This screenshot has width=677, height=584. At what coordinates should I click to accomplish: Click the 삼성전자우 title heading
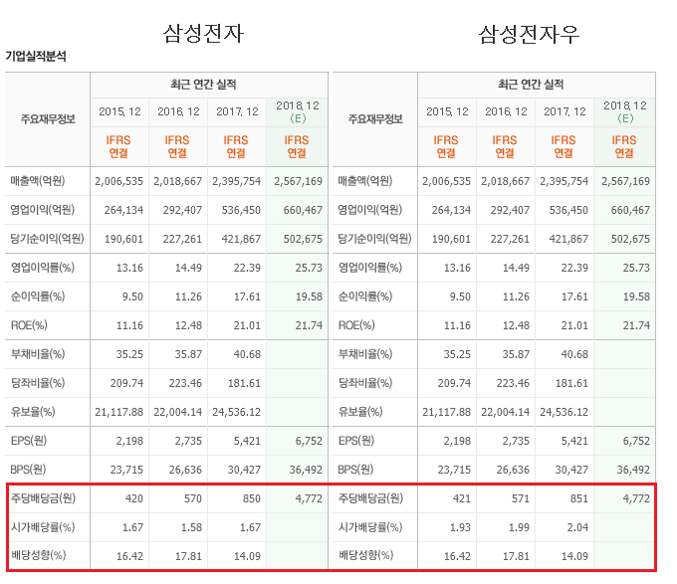(529, 35)
